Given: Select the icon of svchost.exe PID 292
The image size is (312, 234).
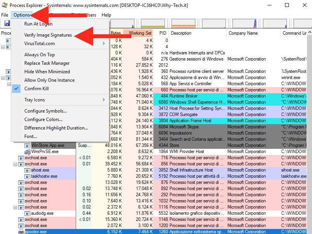Looking at the screenshot, I should click(21, 195).
